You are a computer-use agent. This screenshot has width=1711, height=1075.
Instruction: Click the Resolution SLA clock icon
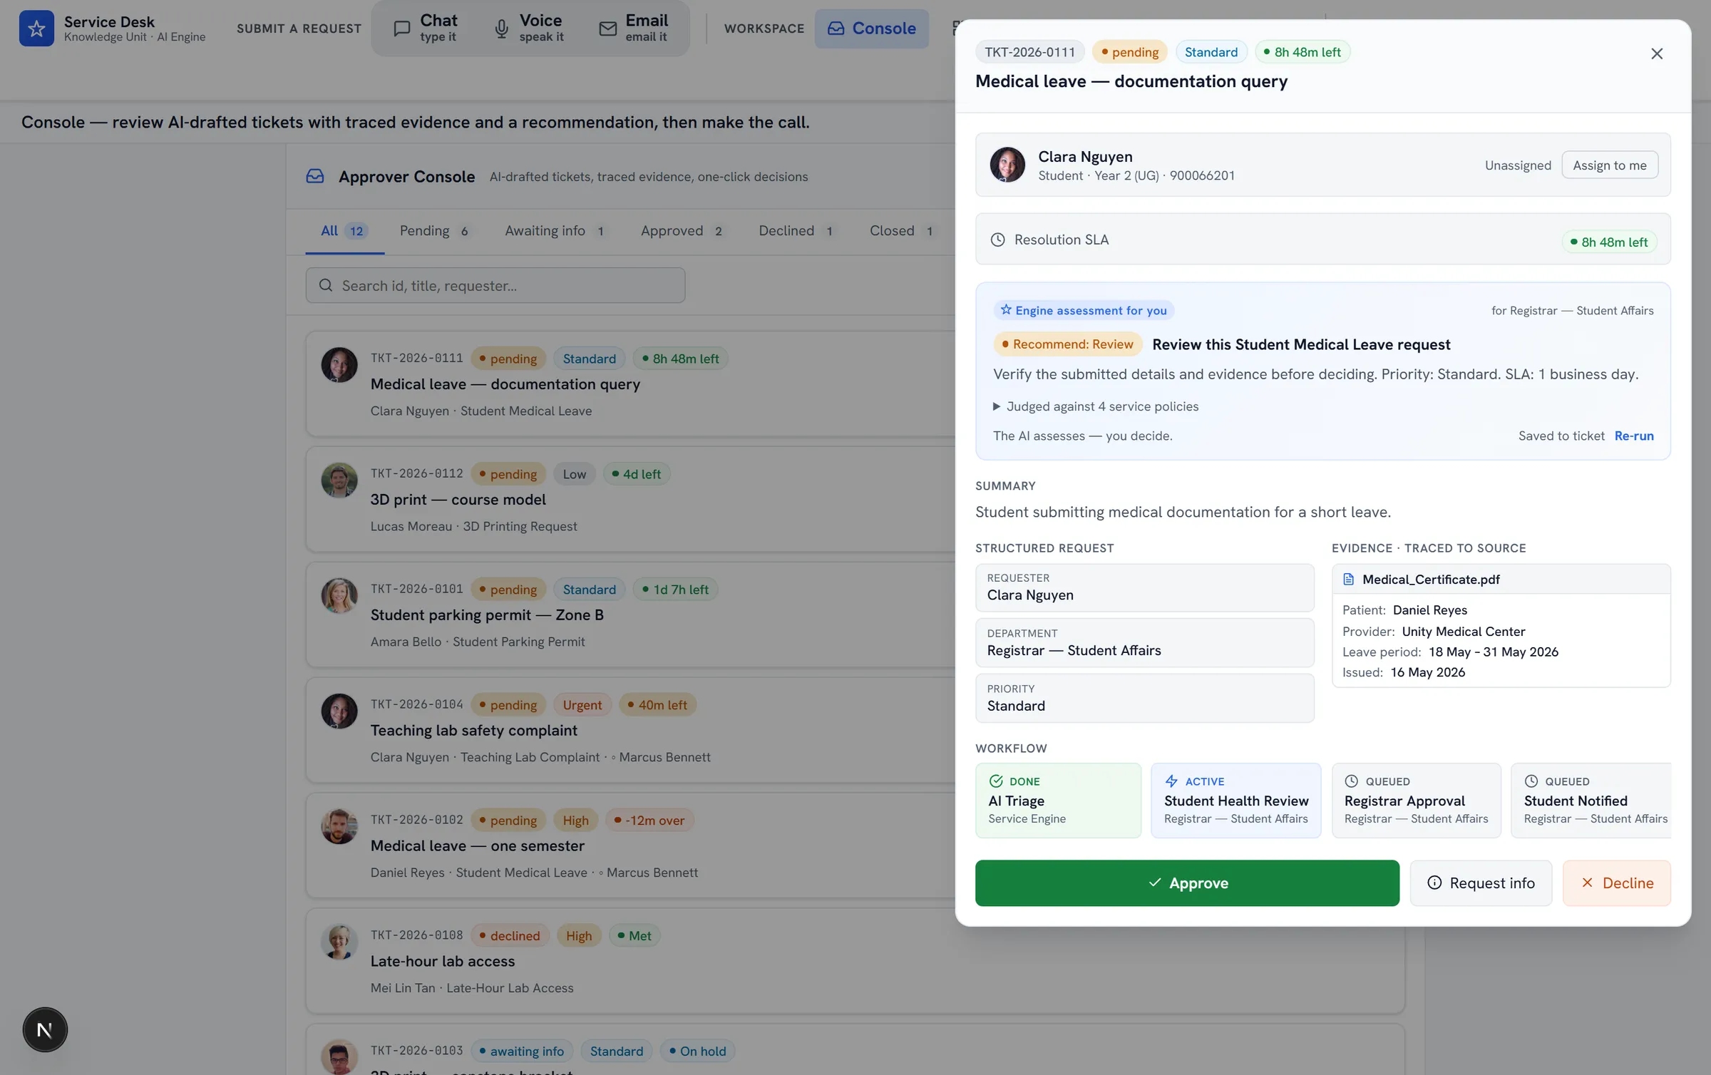(x=998, y=240)
